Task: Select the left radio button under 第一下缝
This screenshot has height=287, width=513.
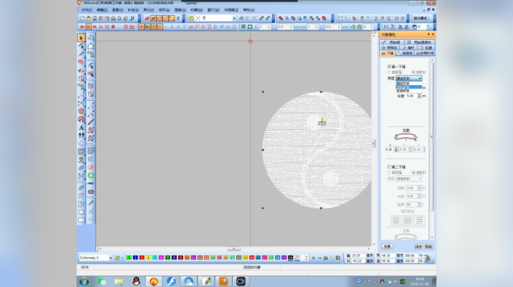Action: (x=389, y=72)
